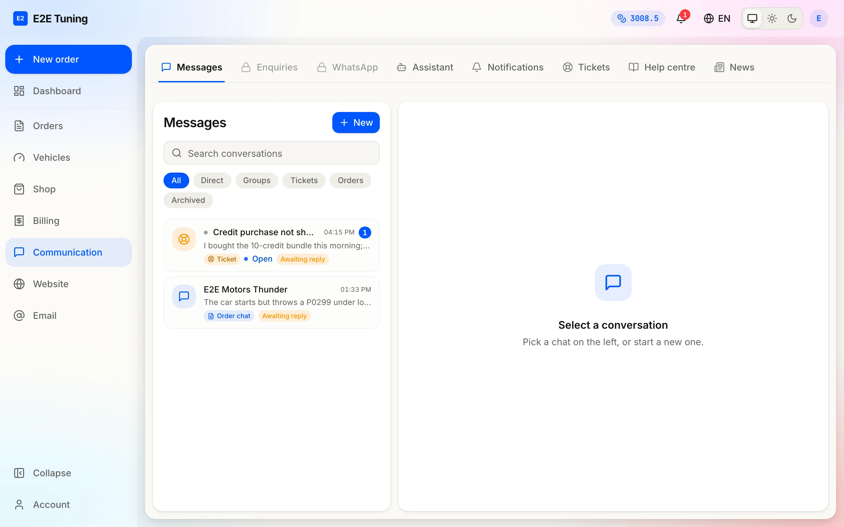Filter conversations by Orders chip
Image resolution: width=844 pixels, height=527 pixels.
[x=350, y=180]
